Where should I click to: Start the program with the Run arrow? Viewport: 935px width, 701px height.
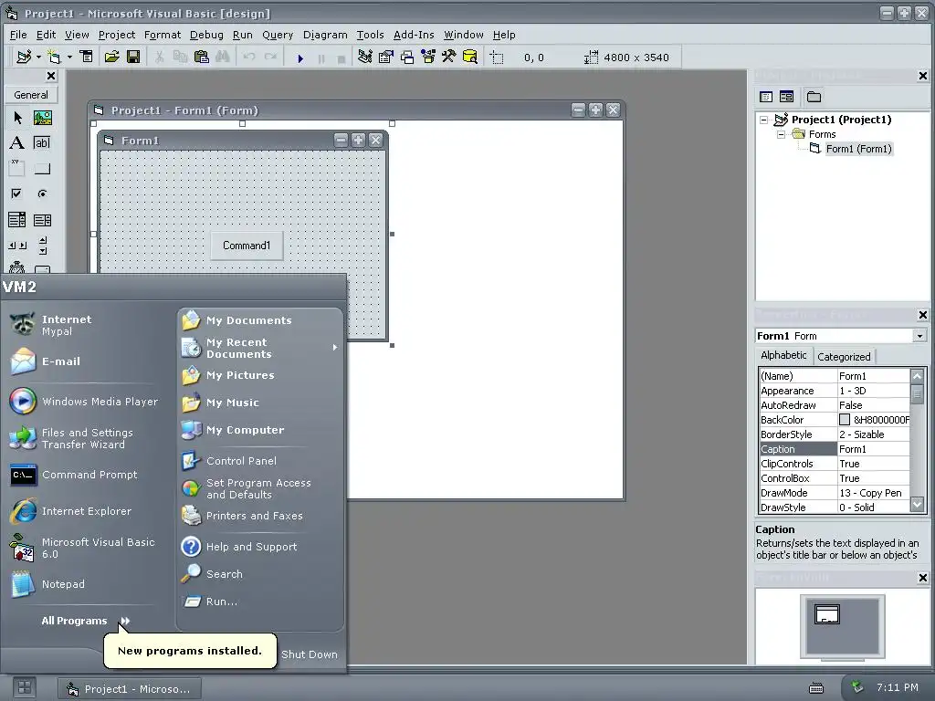point(300,58)
